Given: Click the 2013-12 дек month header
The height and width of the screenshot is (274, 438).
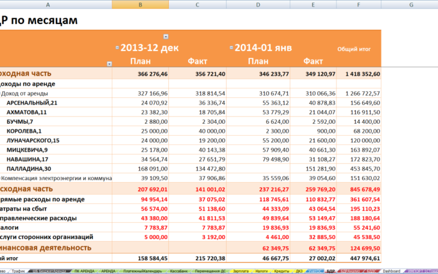Looking at the screenshot, I should tap(150, 47).
